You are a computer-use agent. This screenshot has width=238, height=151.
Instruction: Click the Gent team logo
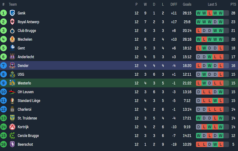[x=12, y=48]
